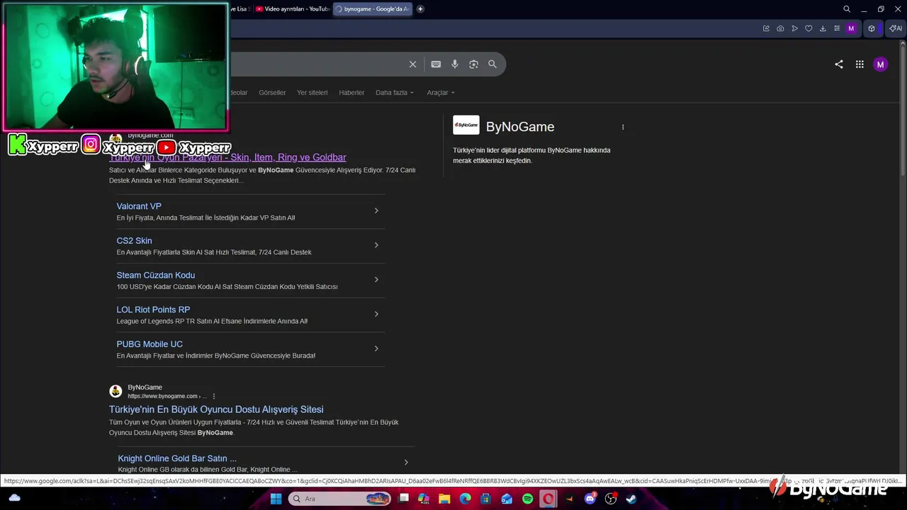Open Spotify from the taskbar
Viewport: 907px width, 510px height.
point(527,499)
